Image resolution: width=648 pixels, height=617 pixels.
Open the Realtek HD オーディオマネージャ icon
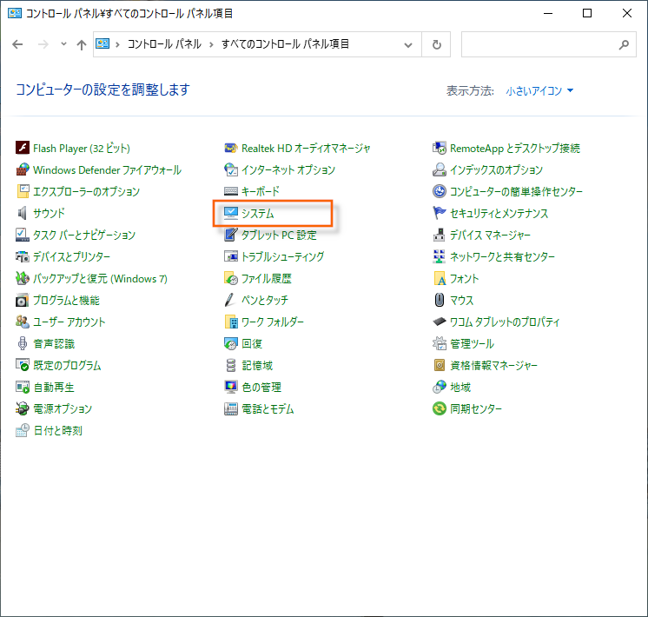coord(230,148)
